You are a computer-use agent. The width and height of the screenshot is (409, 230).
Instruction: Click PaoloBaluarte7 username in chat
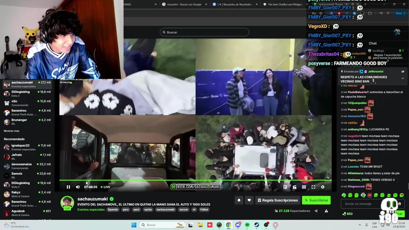[358, 92]
